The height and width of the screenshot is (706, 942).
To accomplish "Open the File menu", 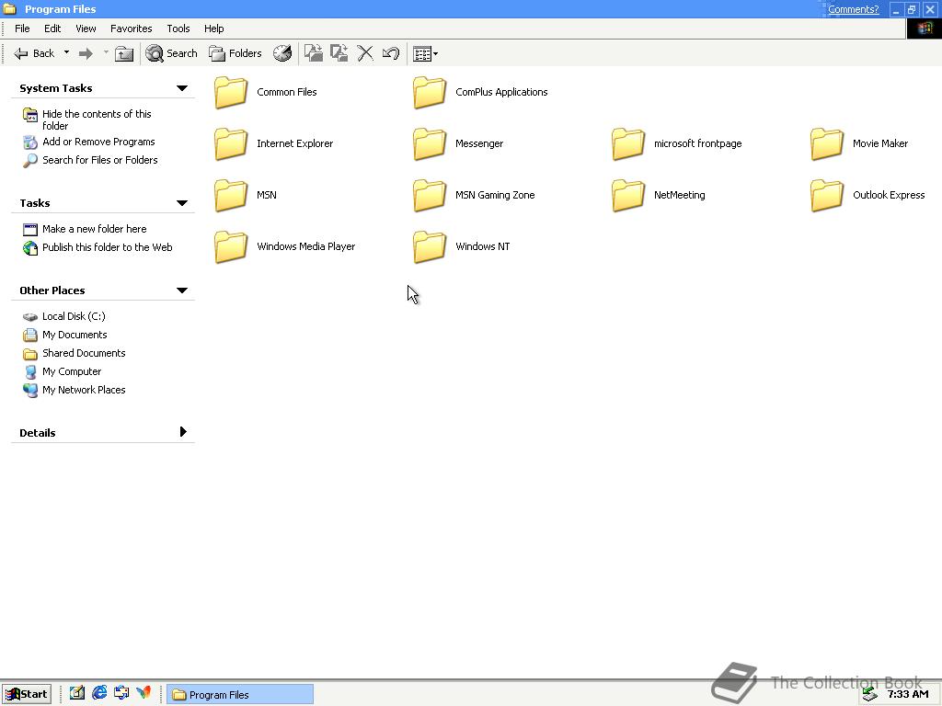I will [x=22, y=28].
